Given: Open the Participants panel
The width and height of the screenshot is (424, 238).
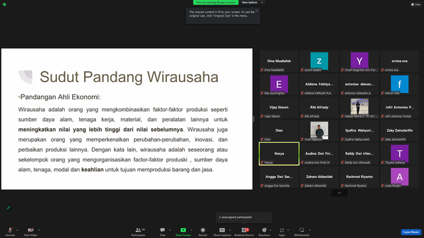Looking at the screenshot, I should (138, 231).
